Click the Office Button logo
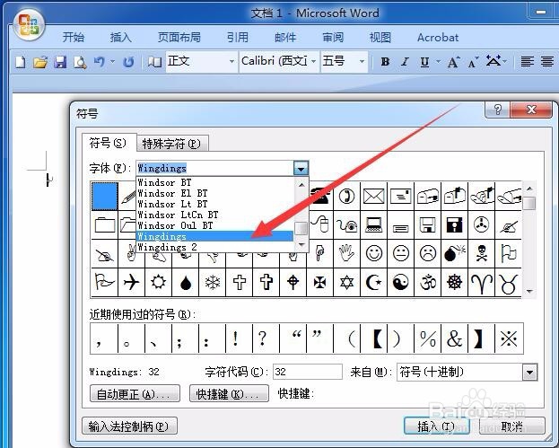 tap(30, 25)
